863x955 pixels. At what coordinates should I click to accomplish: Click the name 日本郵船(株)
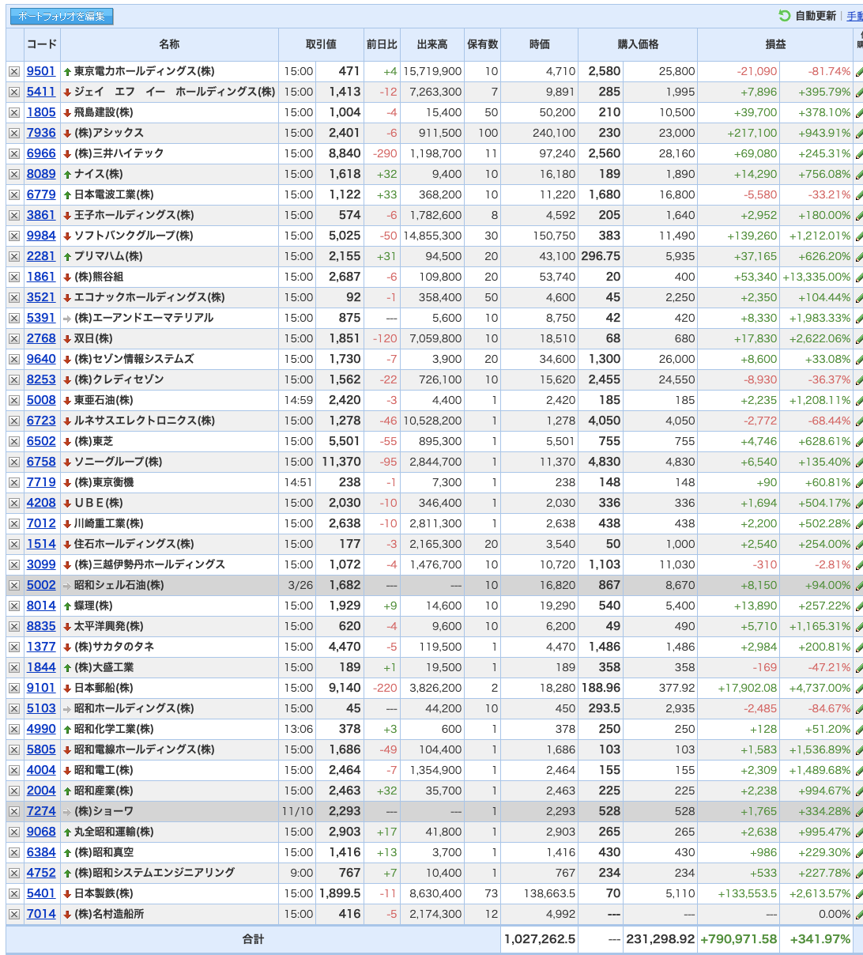[x=104, y=688]
